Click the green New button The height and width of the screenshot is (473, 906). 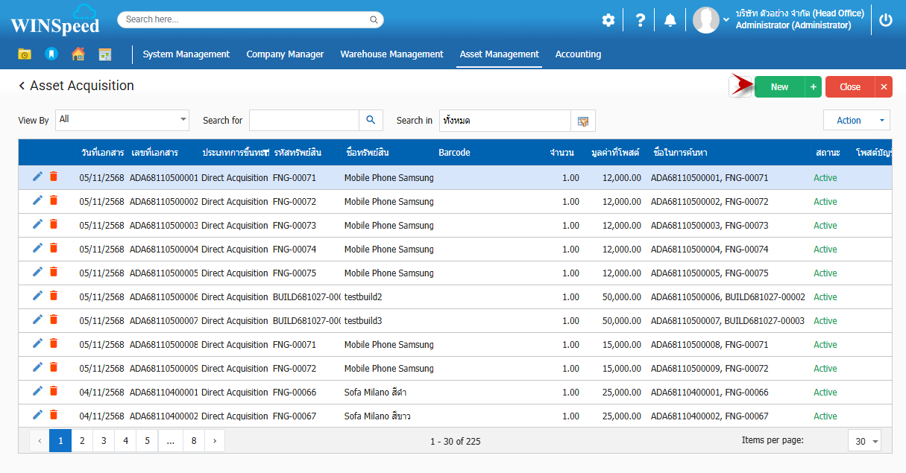779,87
